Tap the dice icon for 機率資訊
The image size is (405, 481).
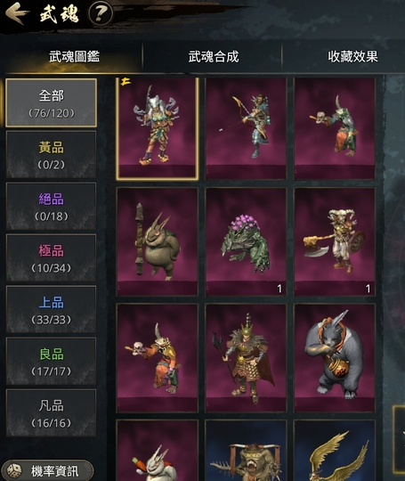13,471
